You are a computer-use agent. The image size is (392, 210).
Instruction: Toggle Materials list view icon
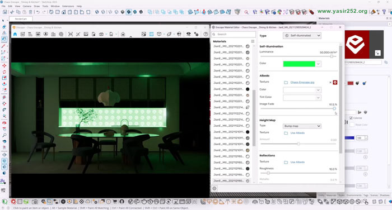(x=253, y=41)
